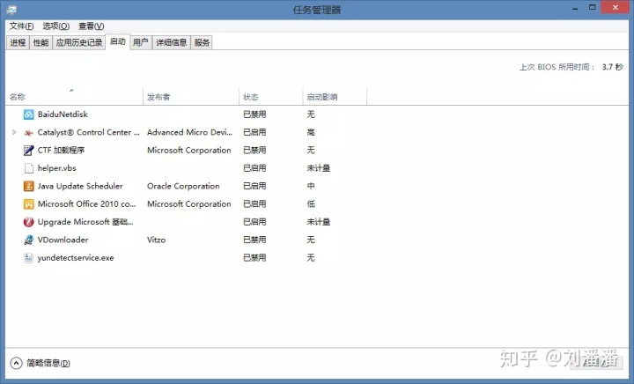Select the VDownloader entry name

point(63,240)
